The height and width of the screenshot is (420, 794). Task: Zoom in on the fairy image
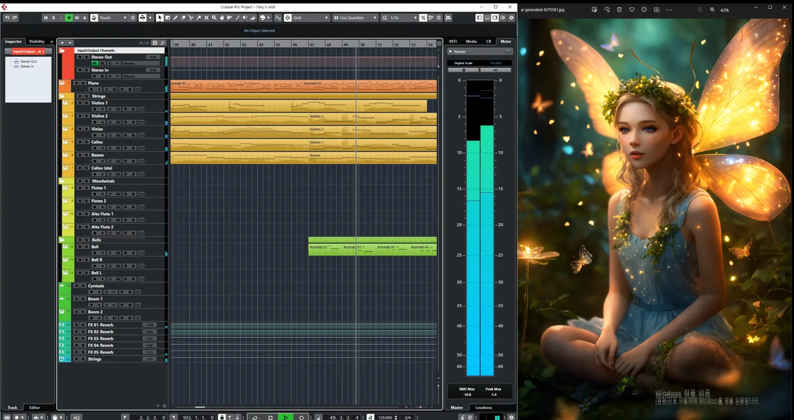[x=712, y=9]
